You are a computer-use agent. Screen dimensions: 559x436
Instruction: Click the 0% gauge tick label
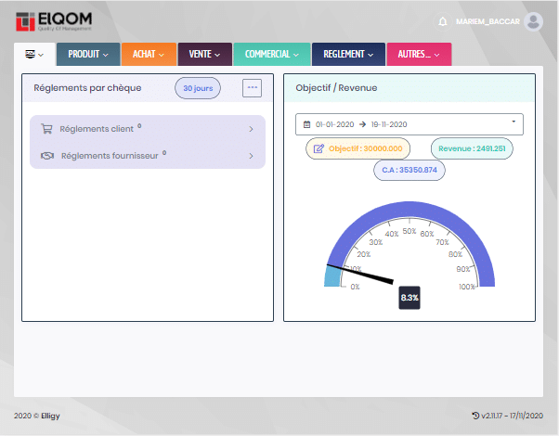pos(355,287)
